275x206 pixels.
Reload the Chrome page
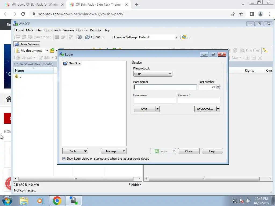click(x=23, y=14)
